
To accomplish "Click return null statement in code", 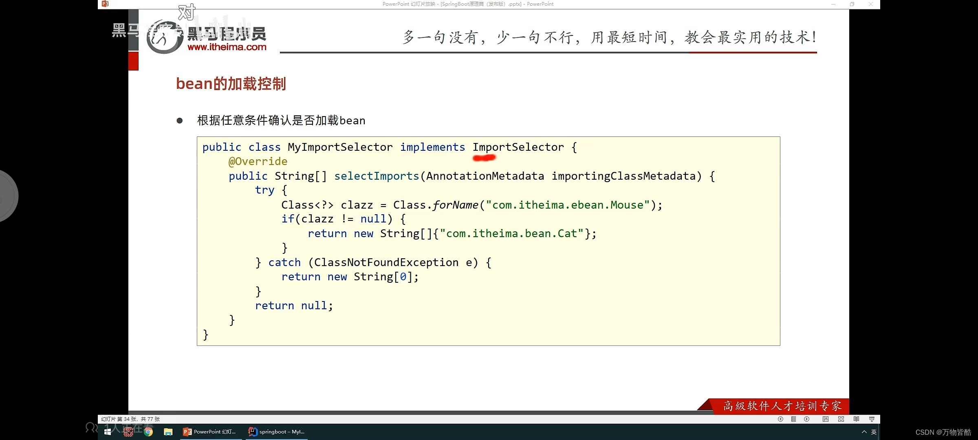I will pos(294,306).
